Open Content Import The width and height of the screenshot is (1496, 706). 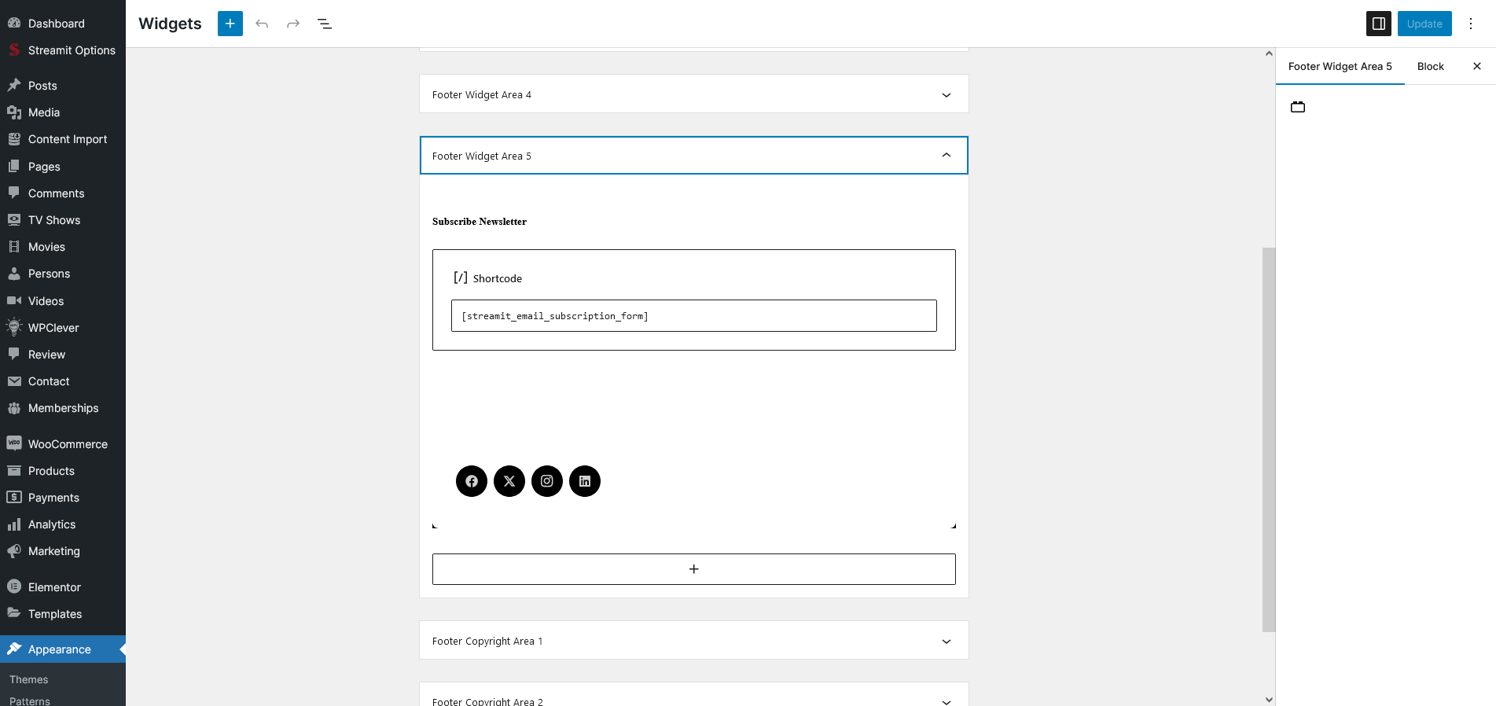click(63, 139)
